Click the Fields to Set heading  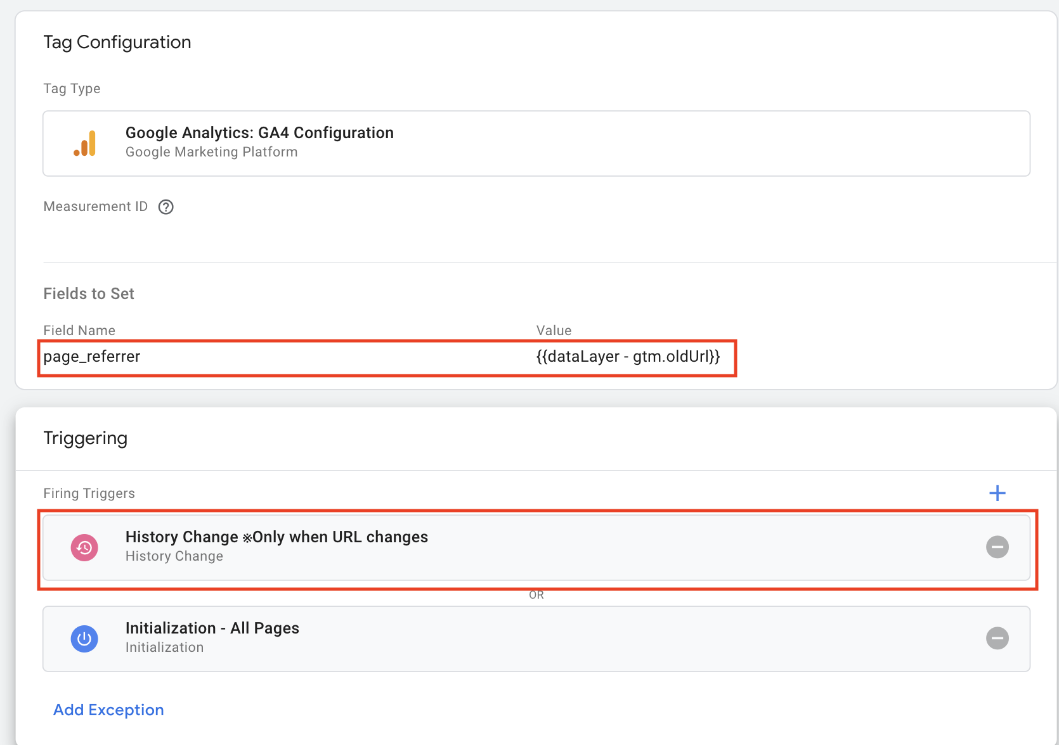coord(89,294)
